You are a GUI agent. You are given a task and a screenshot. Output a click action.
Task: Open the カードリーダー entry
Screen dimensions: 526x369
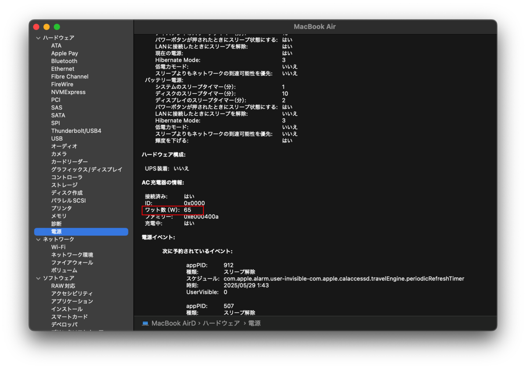coord(69,162)
